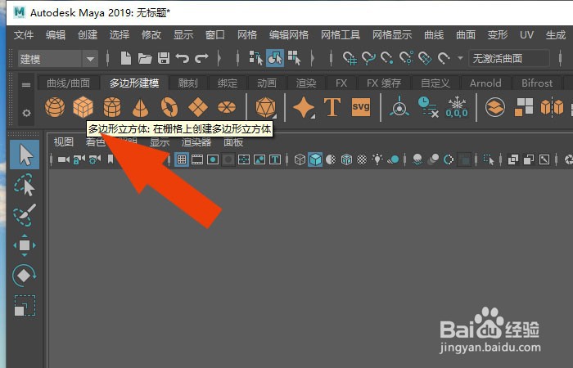Toggle film gate display in viewport

click(x=197, y=159)
